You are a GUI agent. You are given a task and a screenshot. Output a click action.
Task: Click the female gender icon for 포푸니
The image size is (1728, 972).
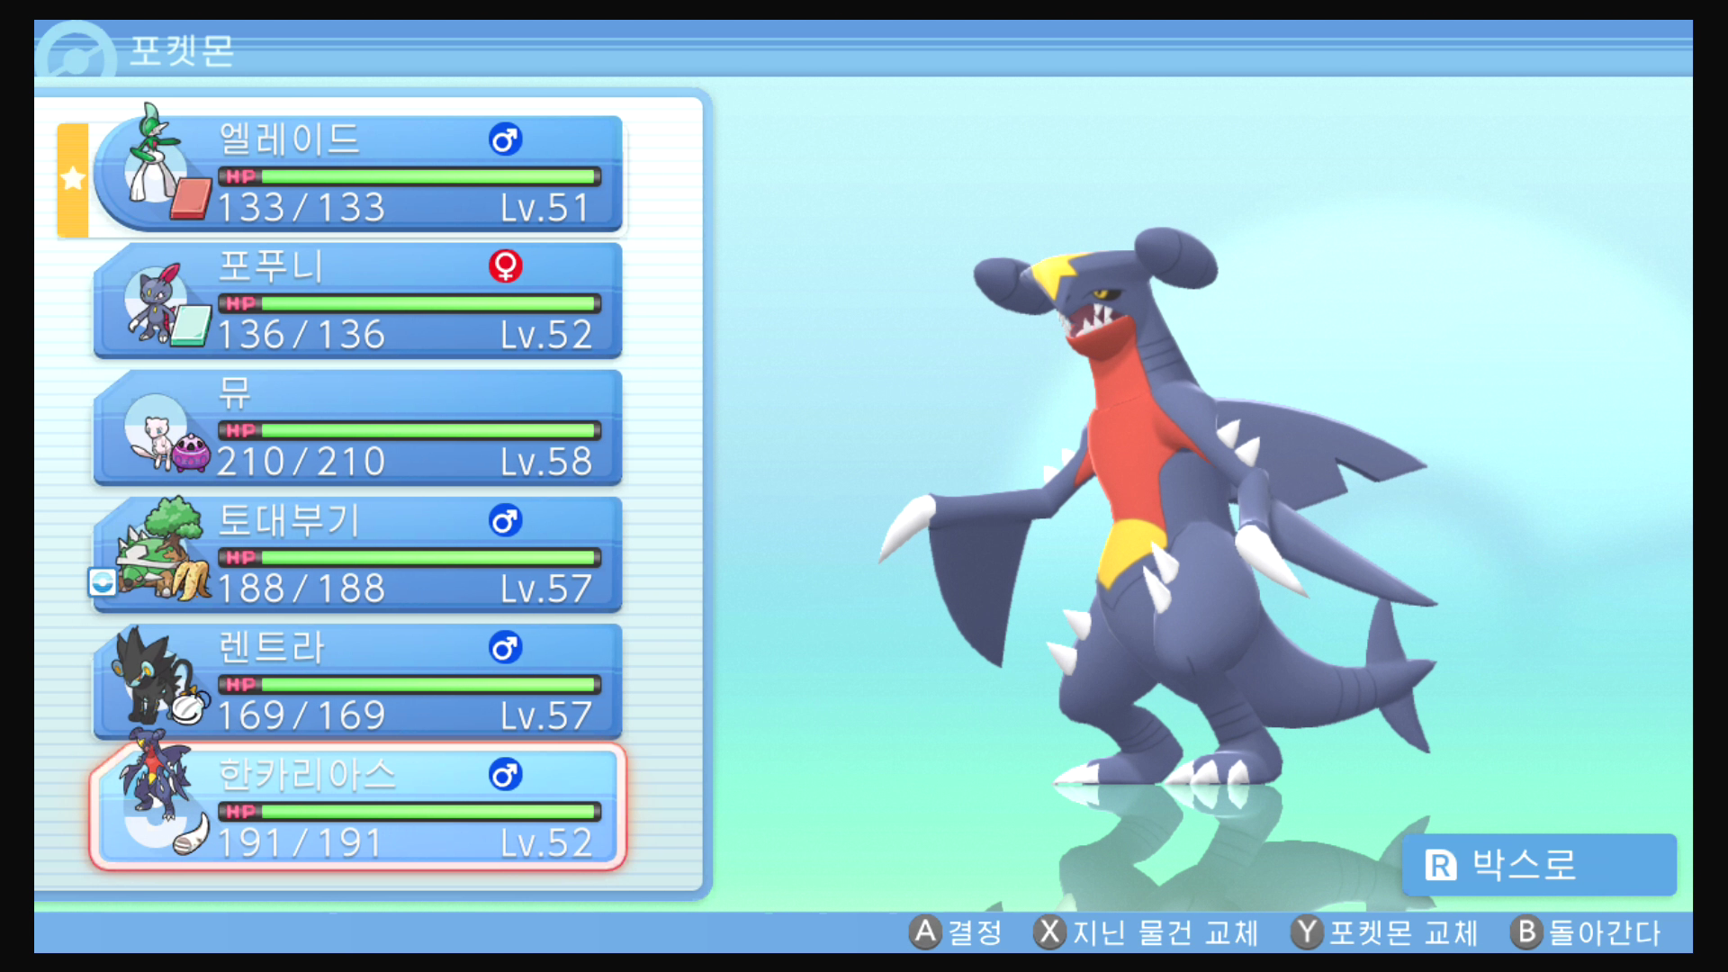click(505, 266)
